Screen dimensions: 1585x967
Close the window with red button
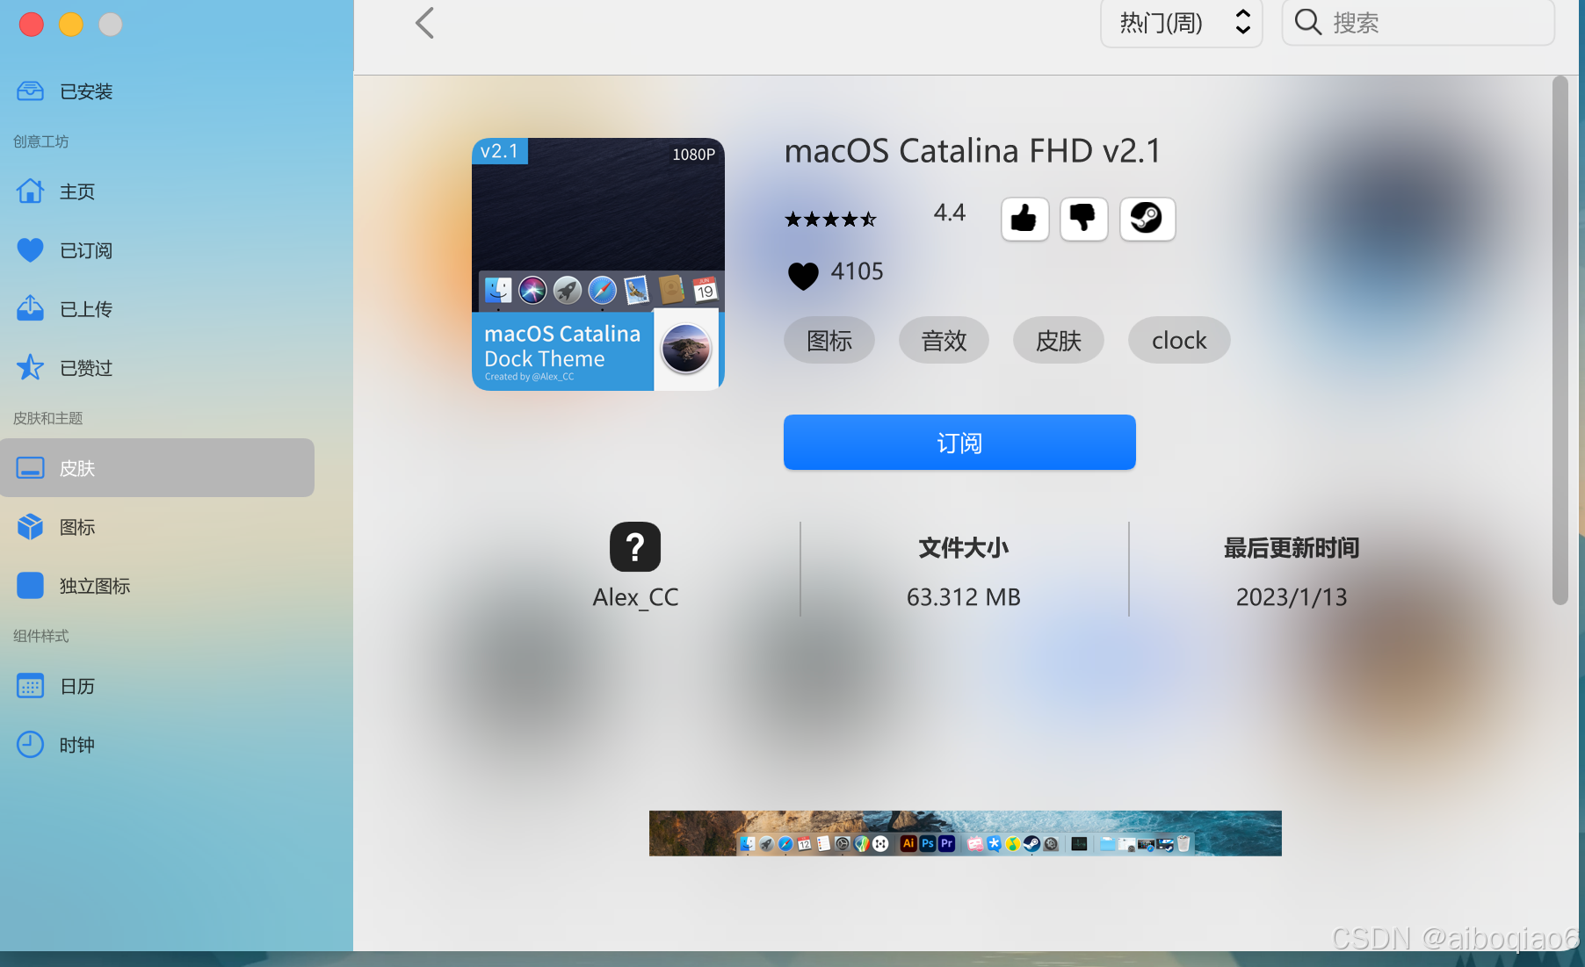click(x=32, y=24)
